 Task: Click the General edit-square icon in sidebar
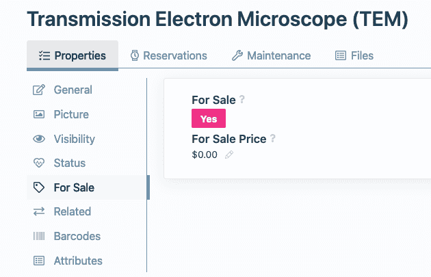pyautogui.click(x=39, y=90)
